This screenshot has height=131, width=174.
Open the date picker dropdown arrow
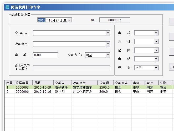(70, 20)
